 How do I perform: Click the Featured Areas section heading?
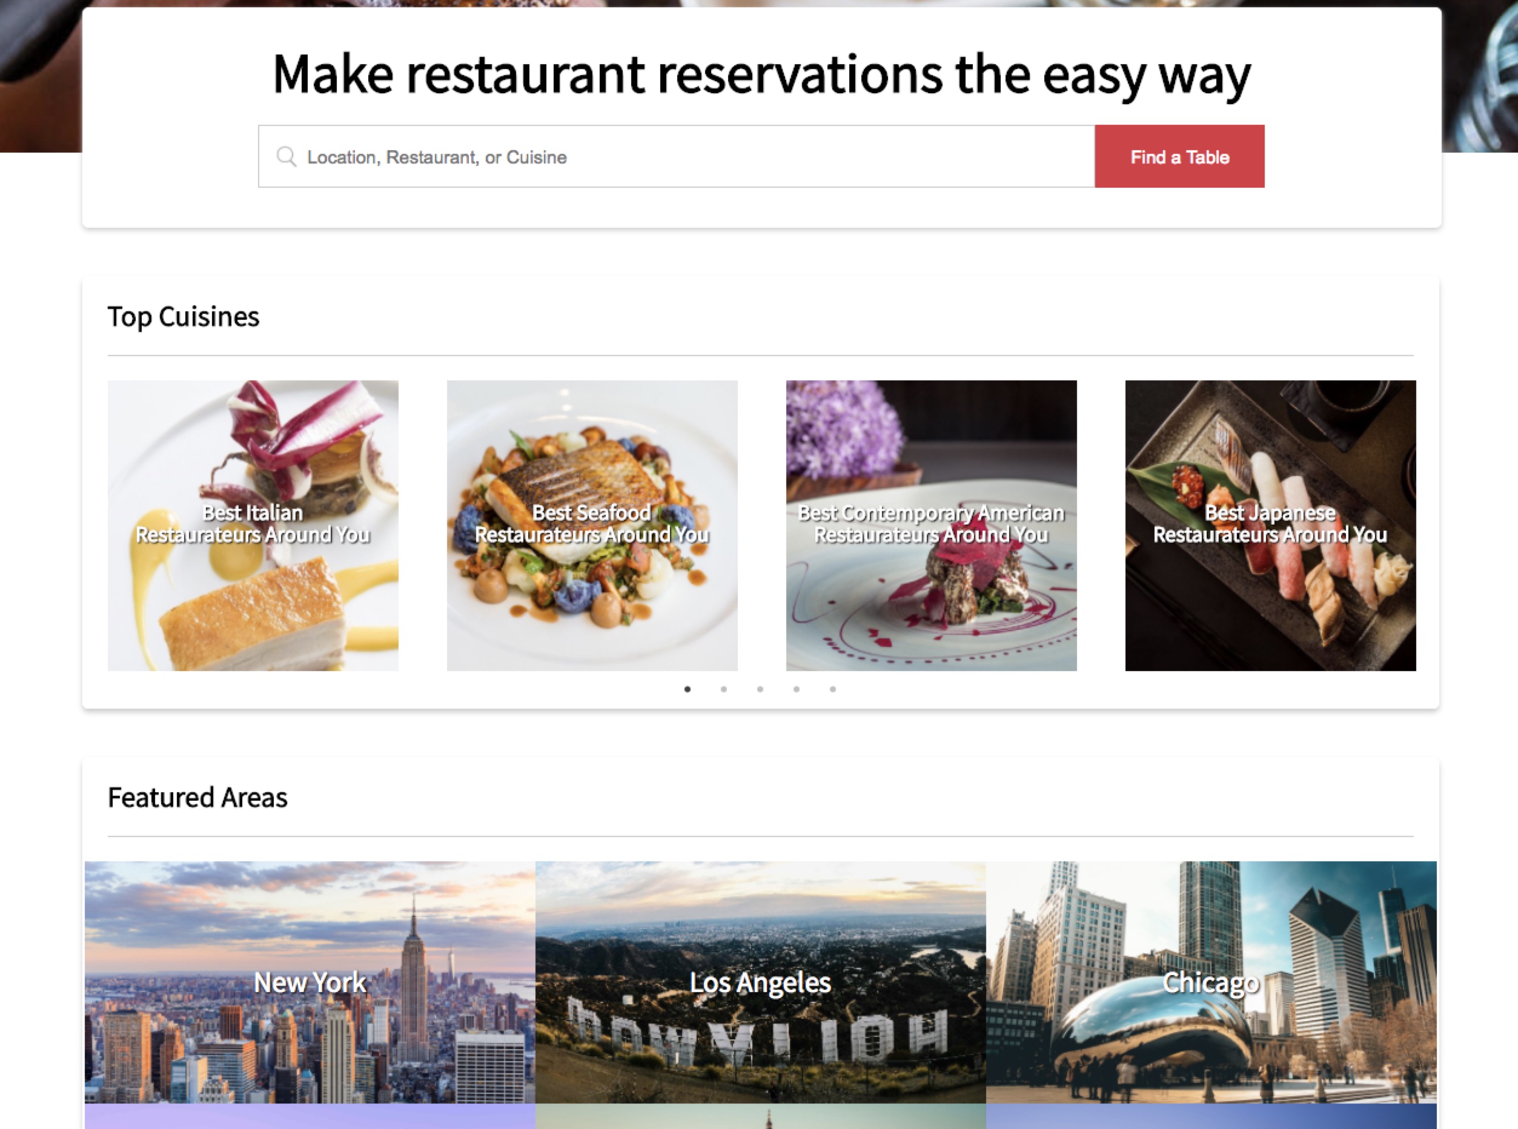pyautogui.click(x=197, y=798)
